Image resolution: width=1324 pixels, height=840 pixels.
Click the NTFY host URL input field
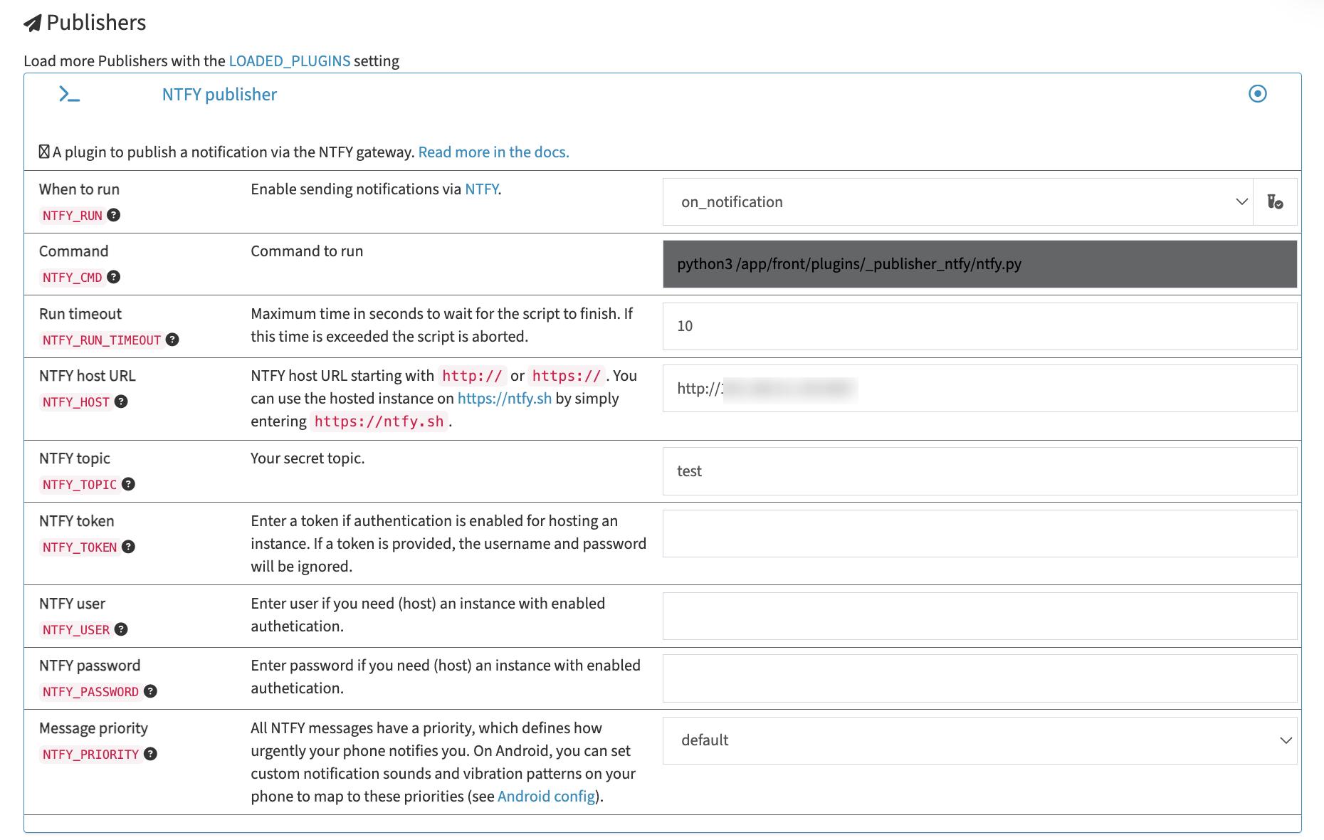pyautogui.click(x=979, y=389)
